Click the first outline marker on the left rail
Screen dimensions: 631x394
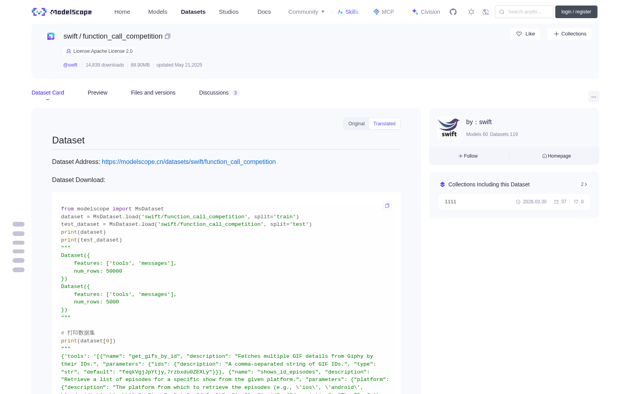19,224
